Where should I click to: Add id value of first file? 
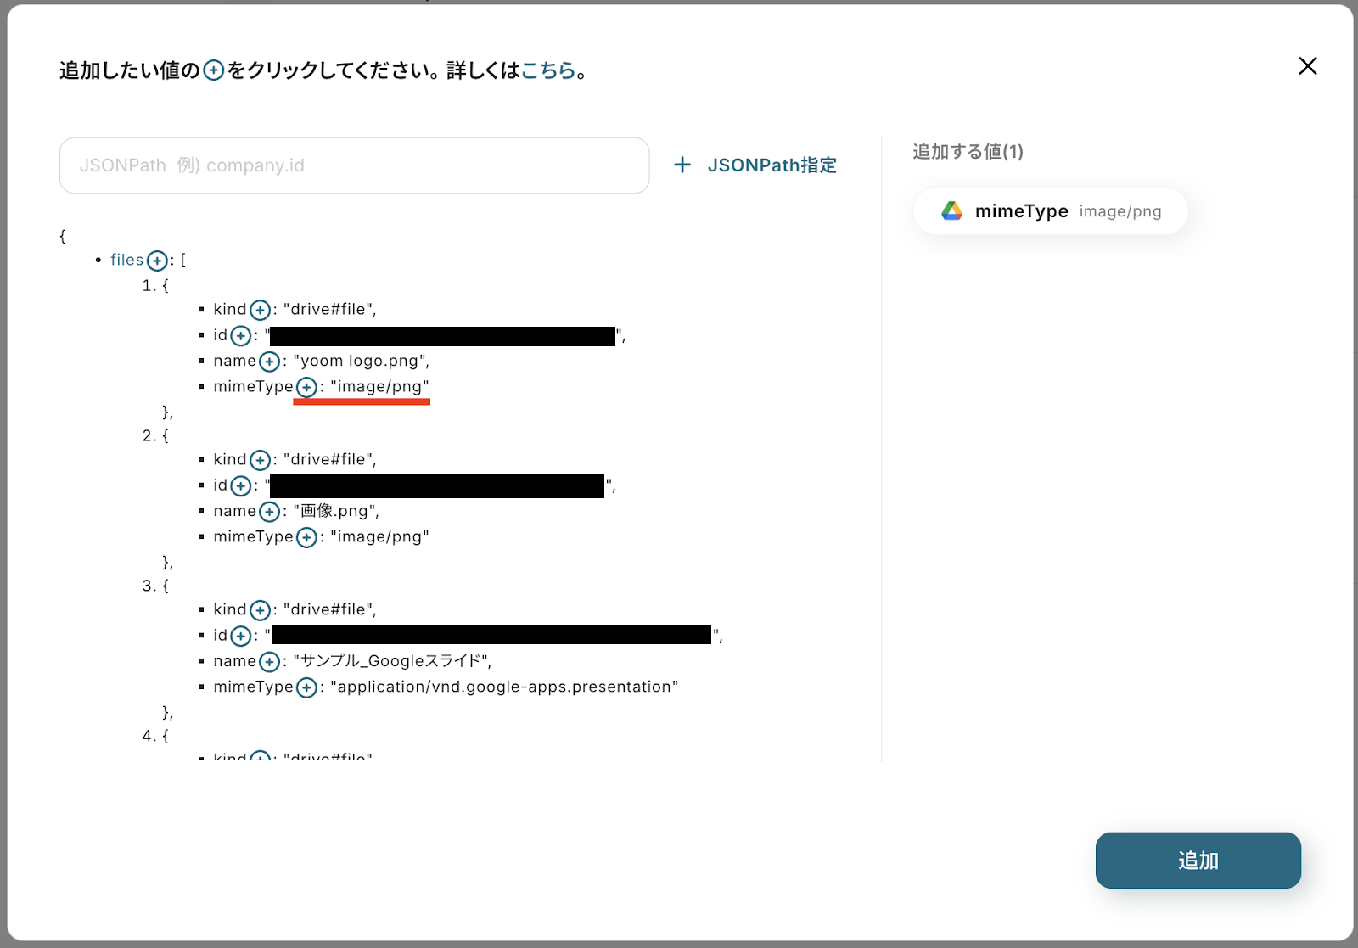[241, 336]
